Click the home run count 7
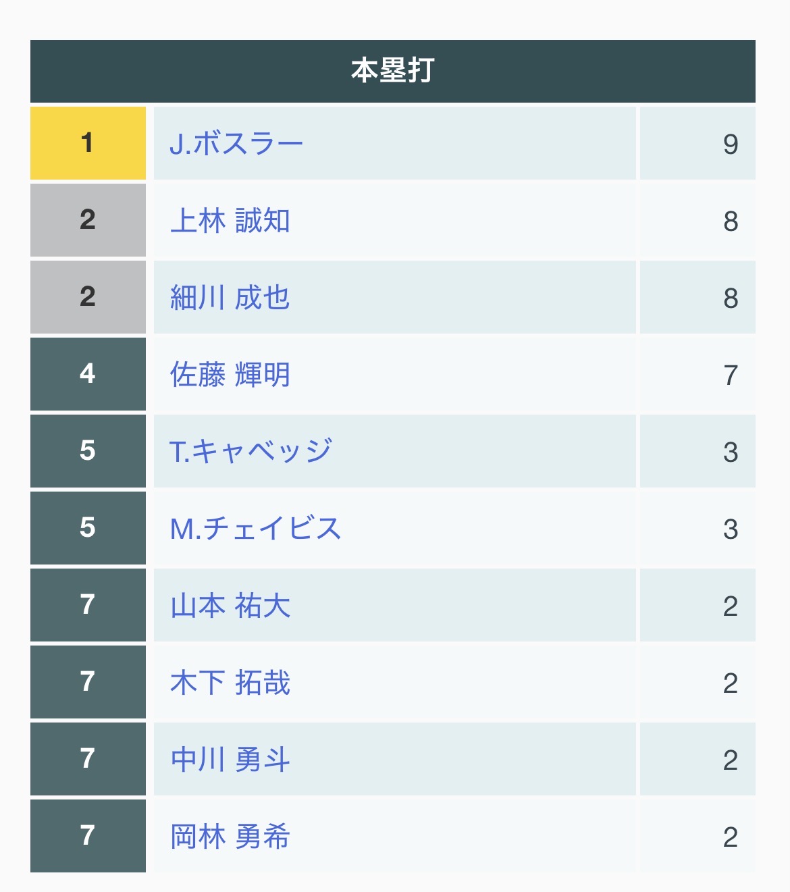 [x=730, y=375]
